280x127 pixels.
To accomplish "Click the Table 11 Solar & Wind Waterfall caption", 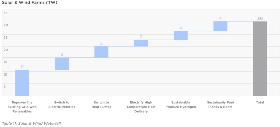I will pyautogui.click(x=31, y=123).
